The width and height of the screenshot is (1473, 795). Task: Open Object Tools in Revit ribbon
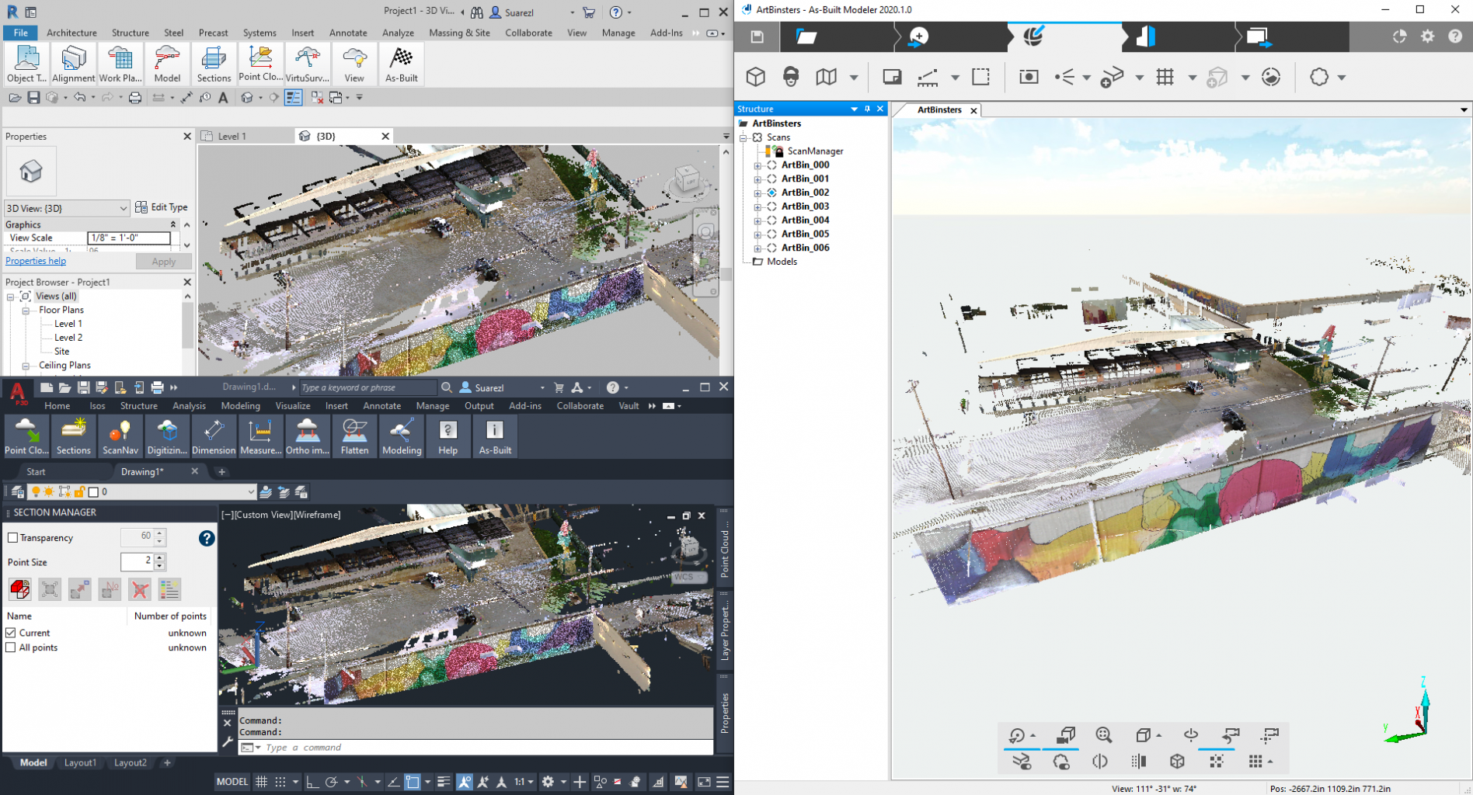[x=26, y=64]
